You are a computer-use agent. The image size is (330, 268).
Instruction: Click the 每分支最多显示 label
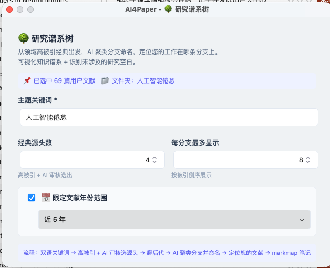coord(195,143)
